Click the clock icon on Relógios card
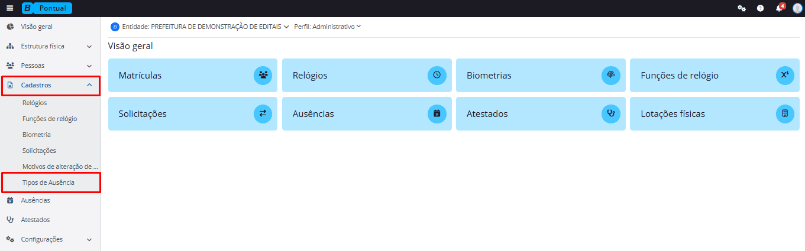 437,75
